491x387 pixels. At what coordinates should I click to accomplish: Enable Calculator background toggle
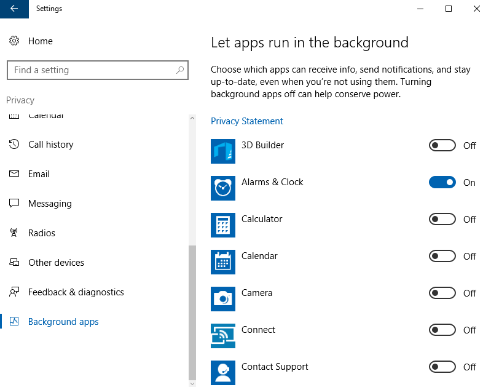(442, 219)
